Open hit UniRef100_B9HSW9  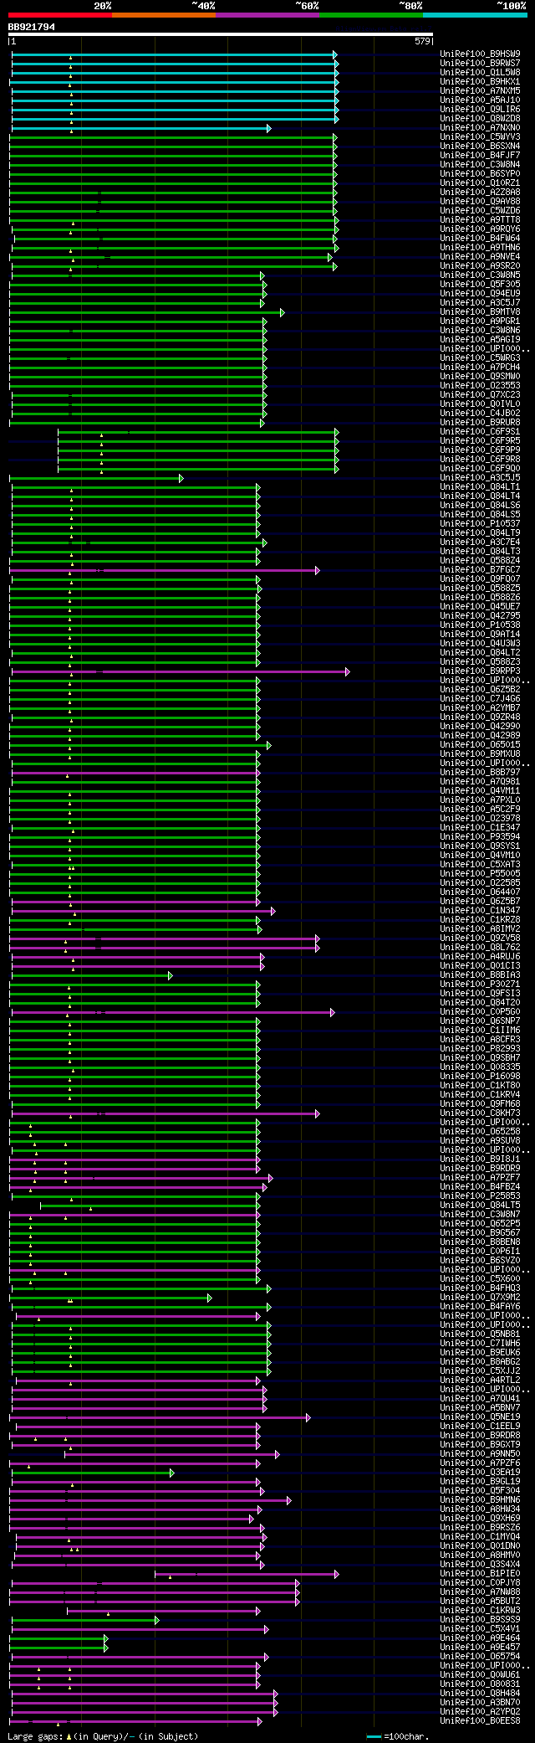480,54
